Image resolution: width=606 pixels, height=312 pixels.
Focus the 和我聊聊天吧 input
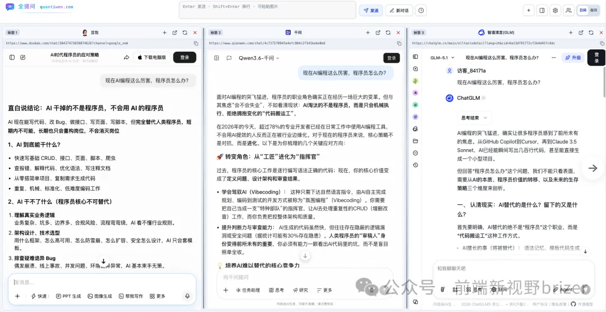click(513, 268)
